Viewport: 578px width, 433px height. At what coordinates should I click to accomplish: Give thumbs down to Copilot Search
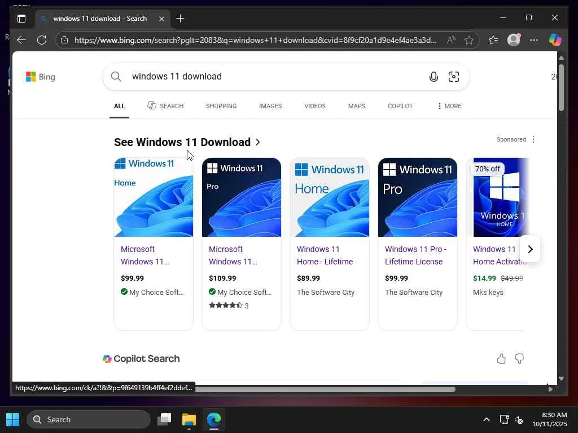click(x=519, y=359)
